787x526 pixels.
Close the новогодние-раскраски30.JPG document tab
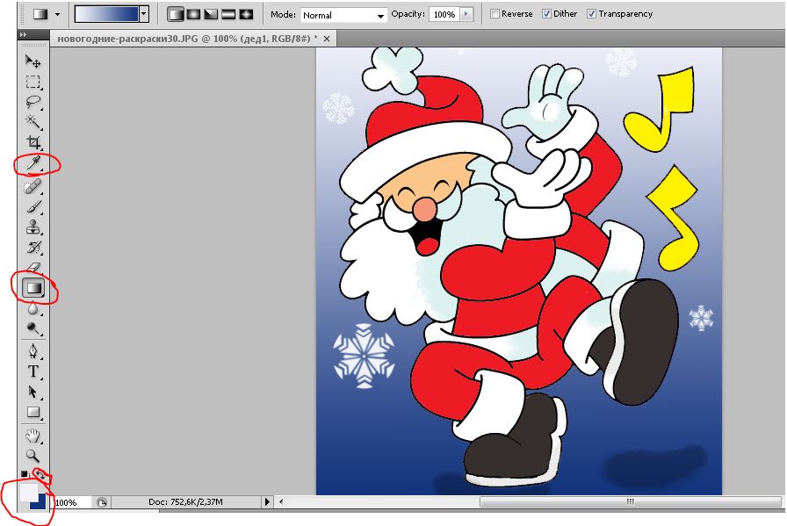click(x=327, y=39)
